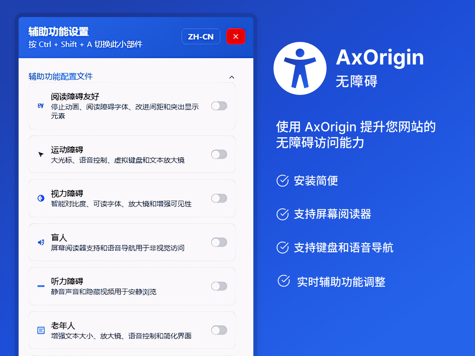The height and width of the screenshot is (356, 475).
Task: Click the 支持屏幕阅读器 feature text
Action: 332,214
